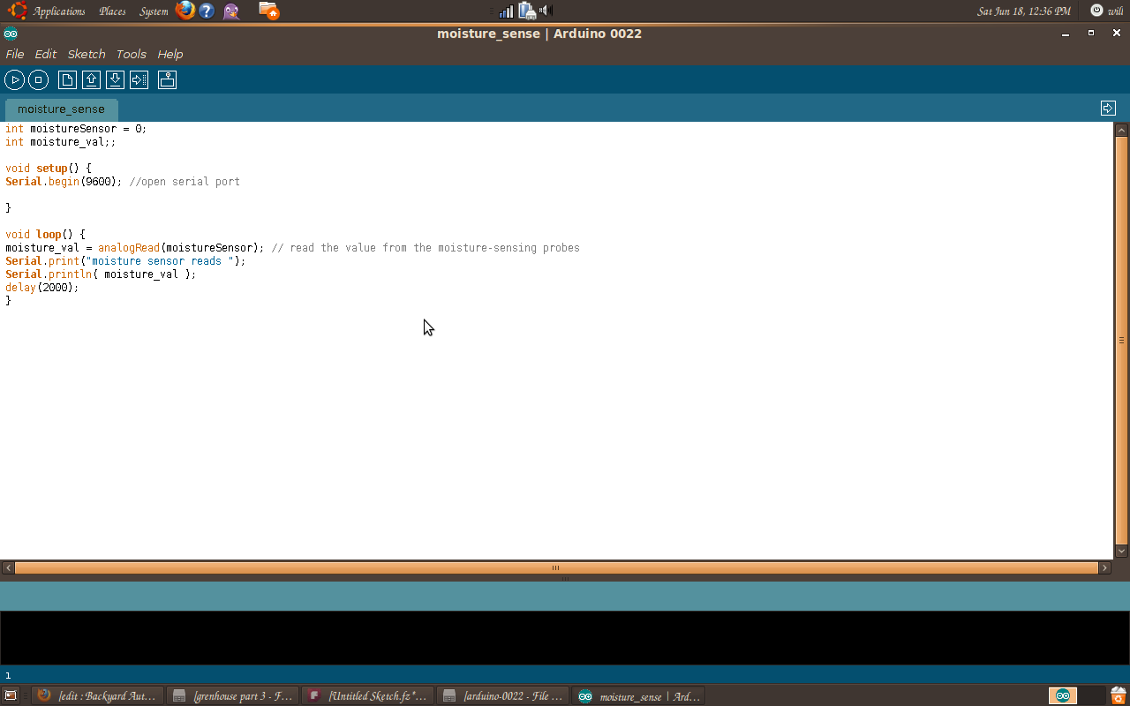This screenshot has width=1130, height=706.
Task: Click 'analogRead(moistureSensor);' in the code
Action: (181, 248)
